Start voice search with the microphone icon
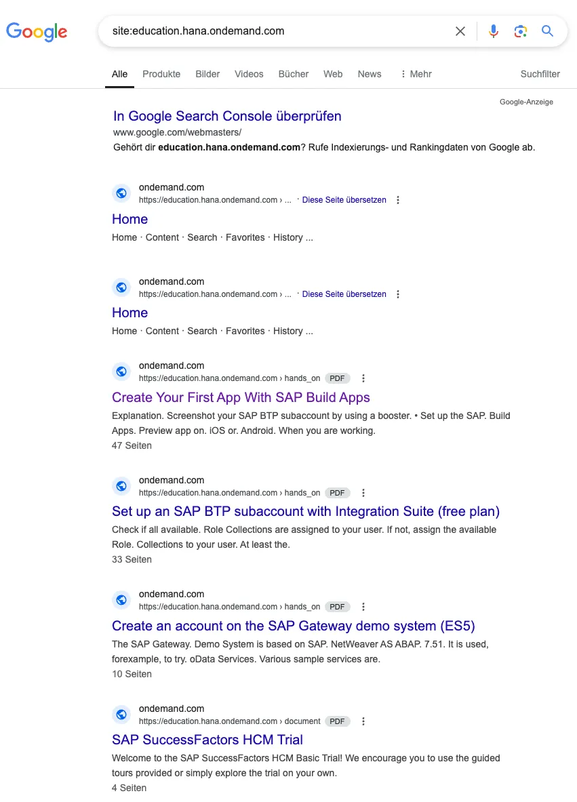Viewport: 577px width, 802px height. point(494,31)
